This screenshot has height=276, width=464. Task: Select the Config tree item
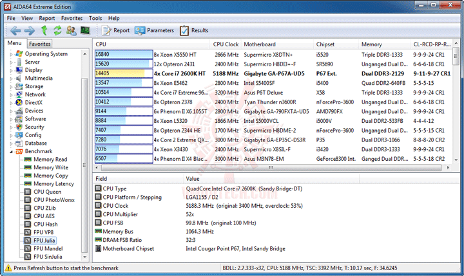coord(33,135)
